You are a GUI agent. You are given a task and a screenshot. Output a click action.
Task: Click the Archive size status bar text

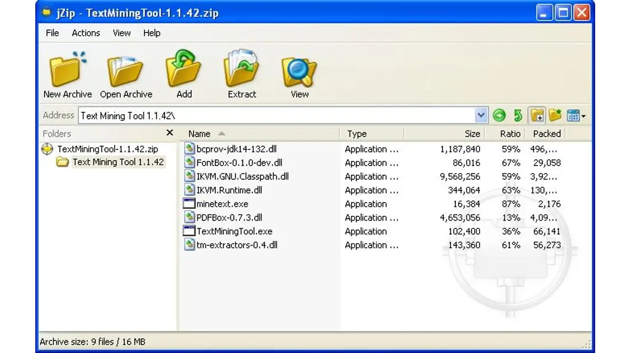point(93,342)
